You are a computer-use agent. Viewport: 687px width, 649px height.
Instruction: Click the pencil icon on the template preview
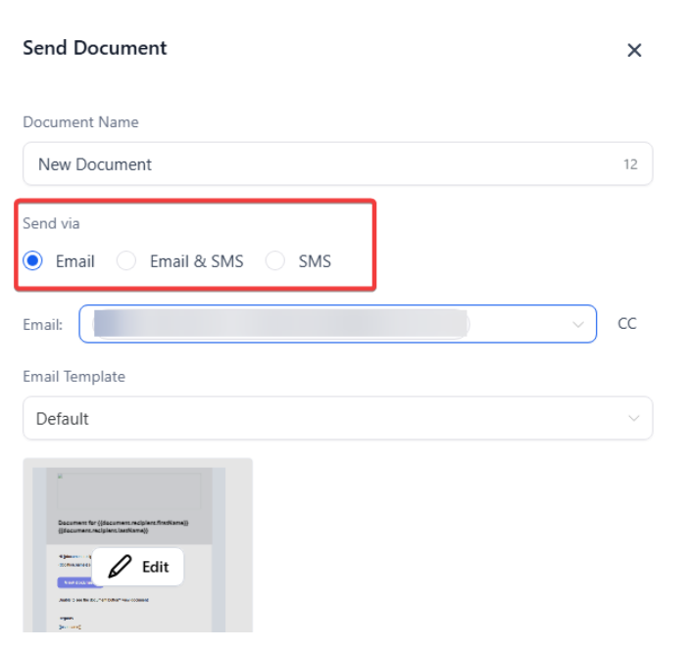[x=121, y=566]
